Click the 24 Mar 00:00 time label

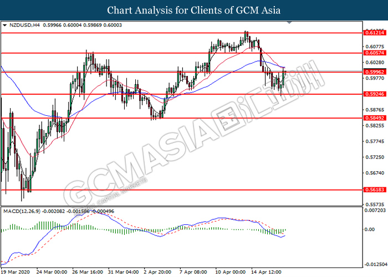pos(52,272)
